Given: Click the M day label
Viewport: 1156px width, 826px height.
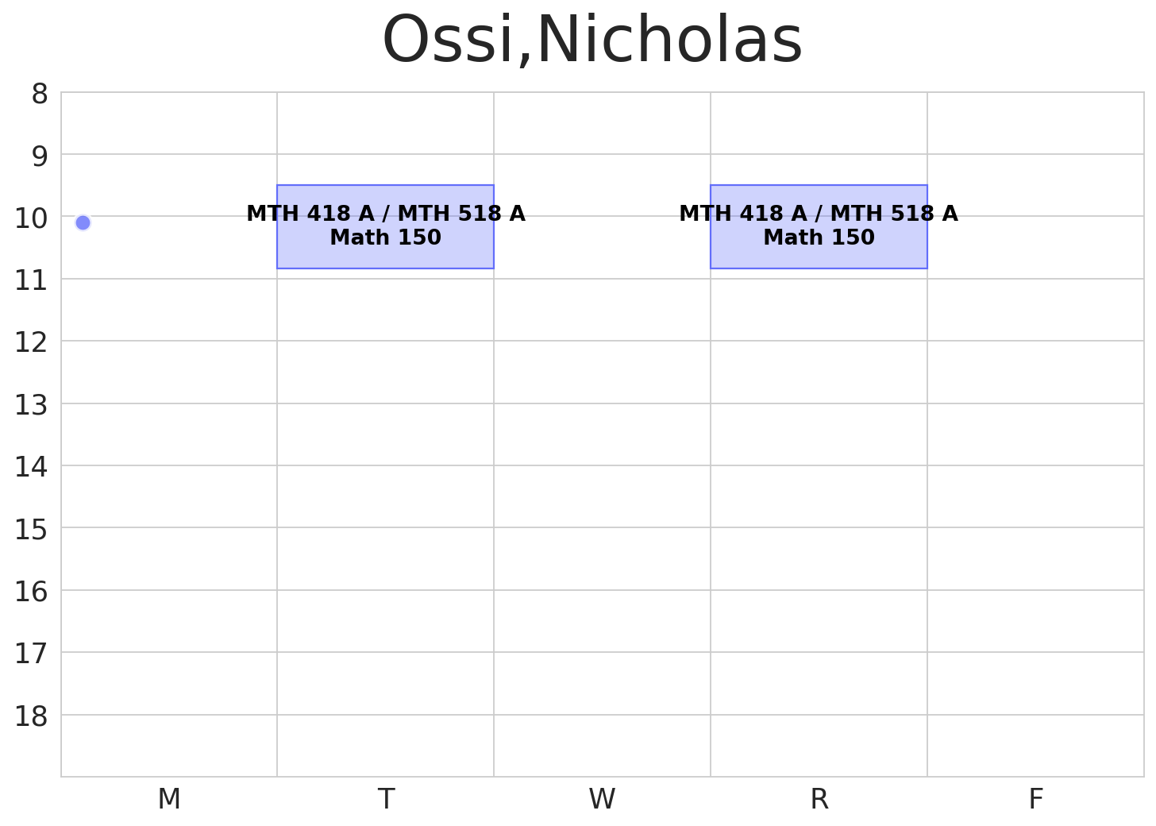Looking at the screenshot, I should [169, 799].
